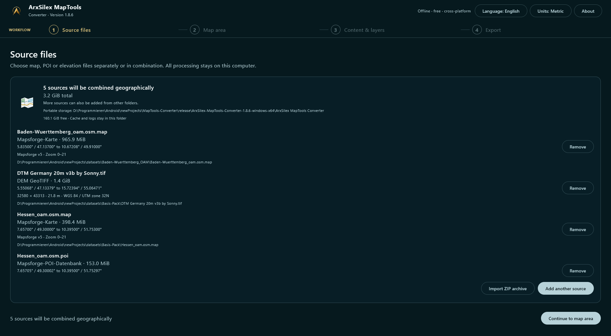The height and width of the screenshot is (336, 611).
Task: Click the number 2 workflow step circle
Action: pyautogui.click(x=195, y=30)
